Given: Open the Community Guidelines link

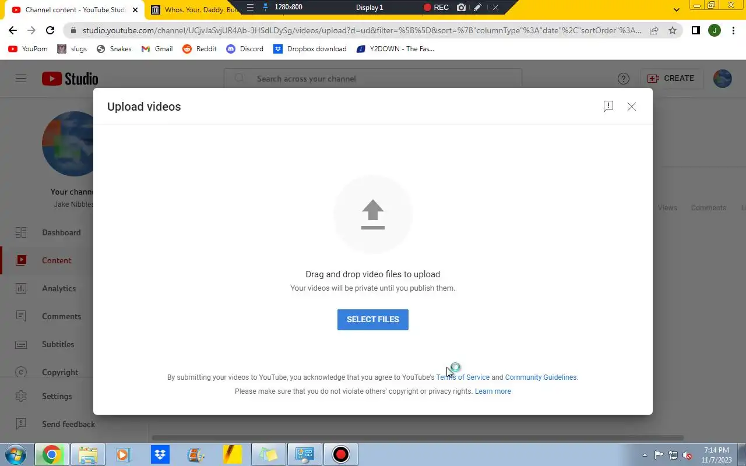Looking at the screenshot, I should click(541, 377).
